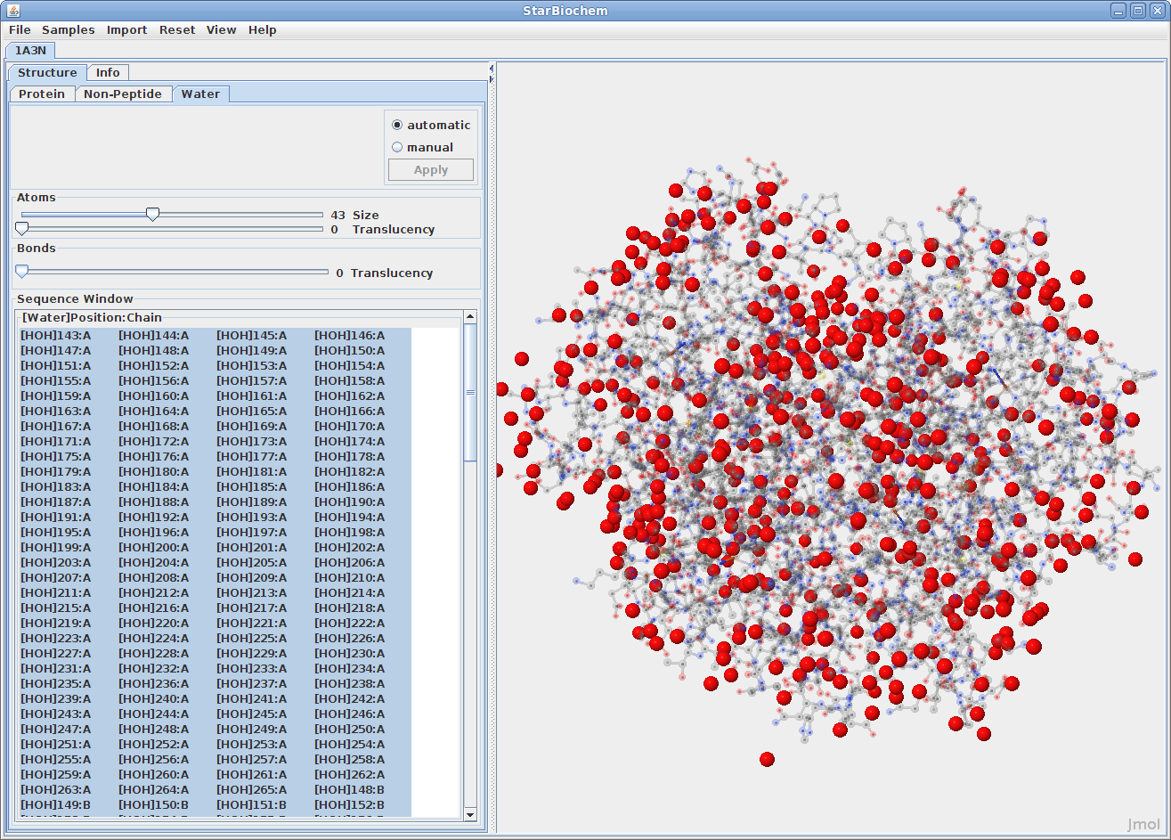Screen dimensions: 1171x840
Task: Select the automatic radio button
Action: point(431,125)
